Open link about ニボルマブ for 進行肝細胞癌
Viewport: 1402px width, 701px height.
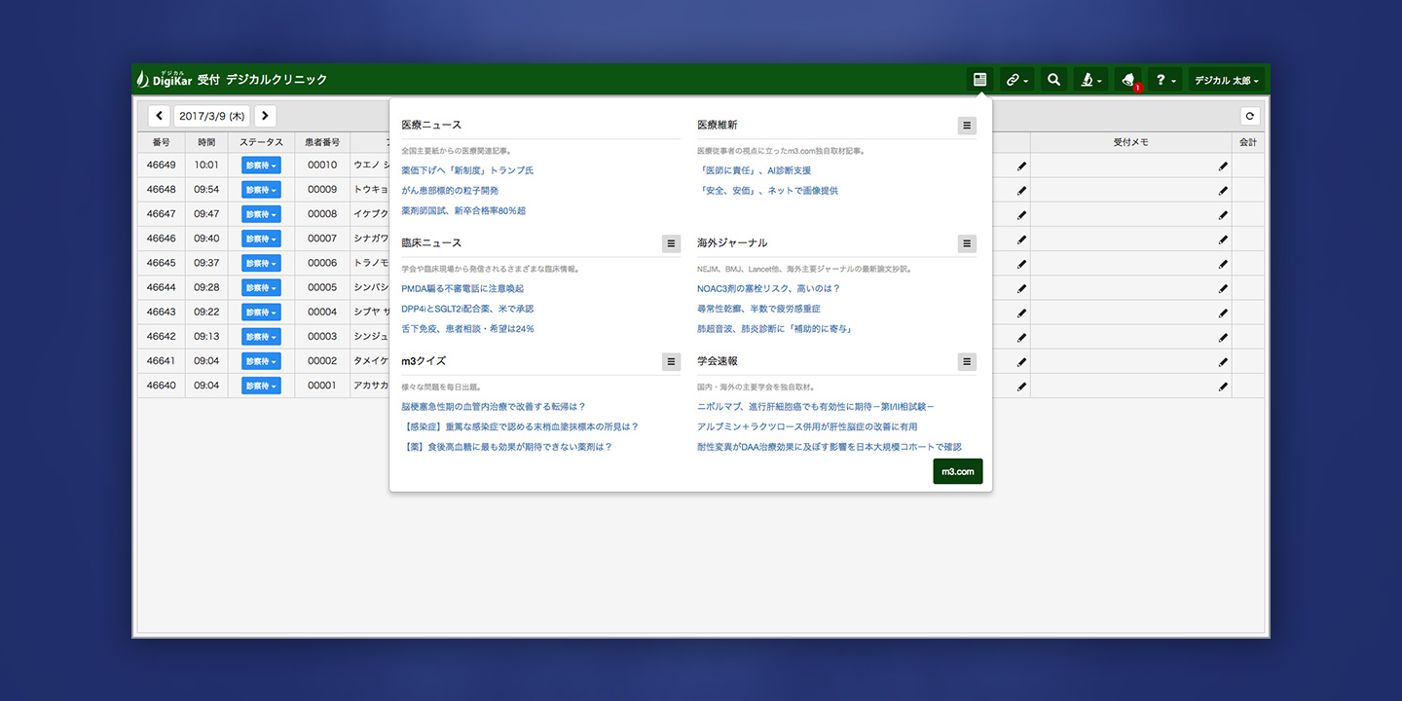(816, 407)
